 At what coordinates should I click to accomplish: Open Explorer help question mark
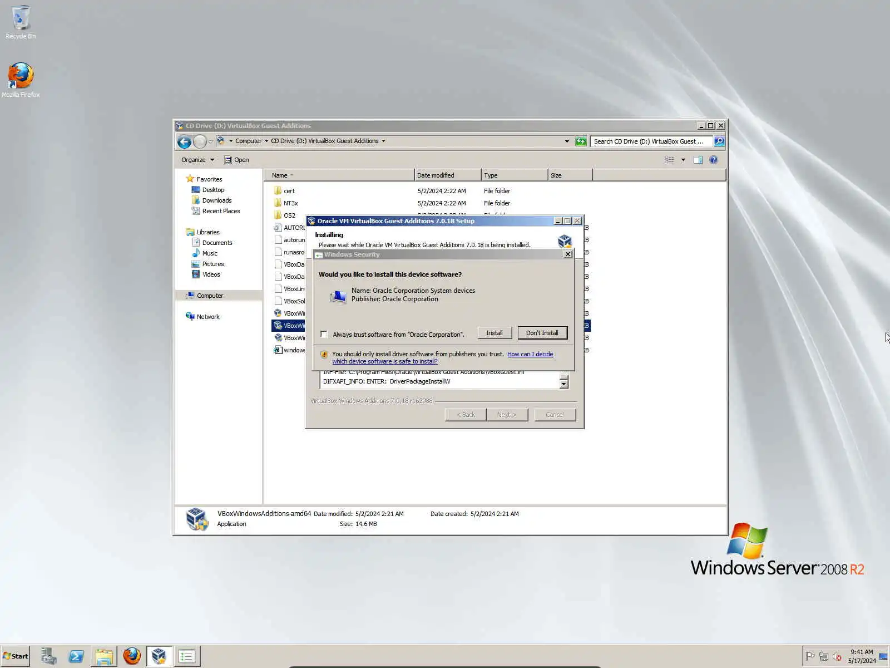coord(714,160)
